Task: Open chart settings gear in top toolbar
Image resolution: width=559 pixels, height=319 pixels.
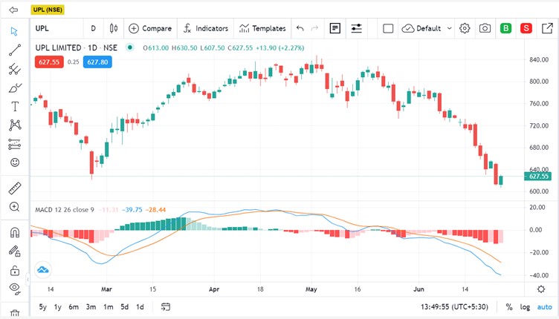Action: point(465,28)
